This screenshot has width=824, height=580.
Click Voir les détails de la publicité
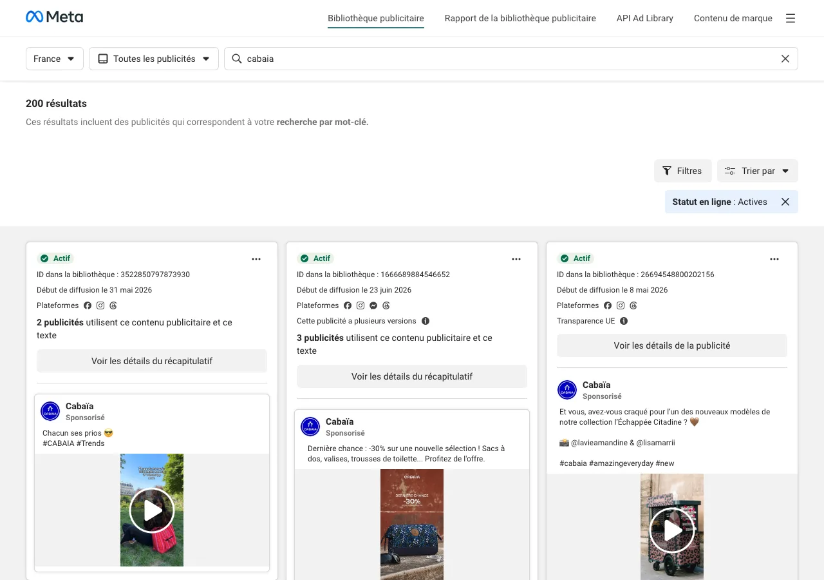672,345
